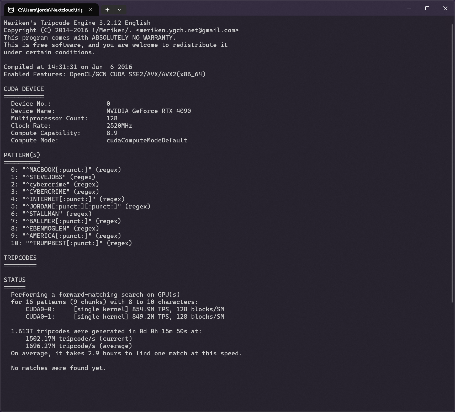
Task: Click the 'for 16 patterns (9 chunks)' line
Action: point(105,302)
